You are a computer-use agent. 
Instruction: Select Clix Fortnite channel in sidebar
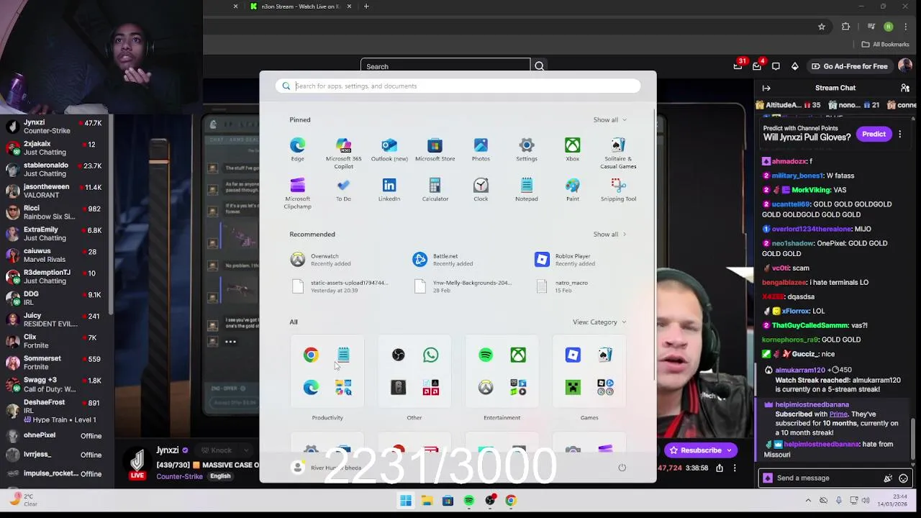pyautogui.click(x=55, y=341)
